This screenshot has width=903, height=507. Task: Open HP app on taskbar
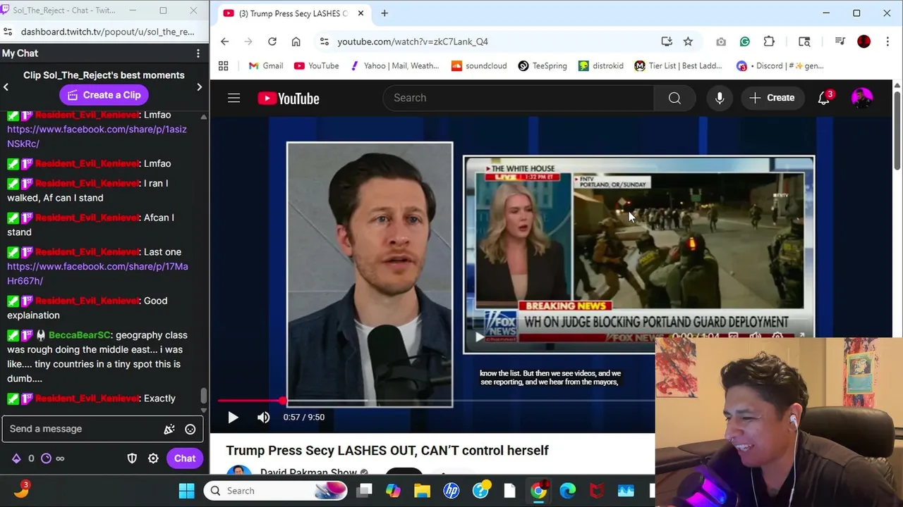[x=451, y=491]
